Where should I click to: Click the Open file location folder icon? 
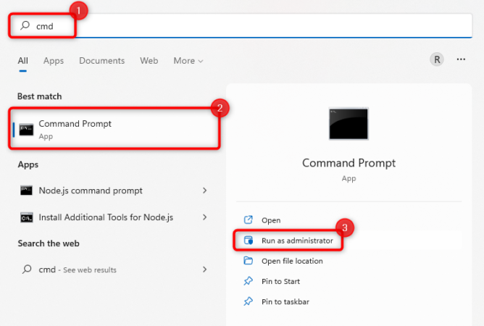point(249,261)
